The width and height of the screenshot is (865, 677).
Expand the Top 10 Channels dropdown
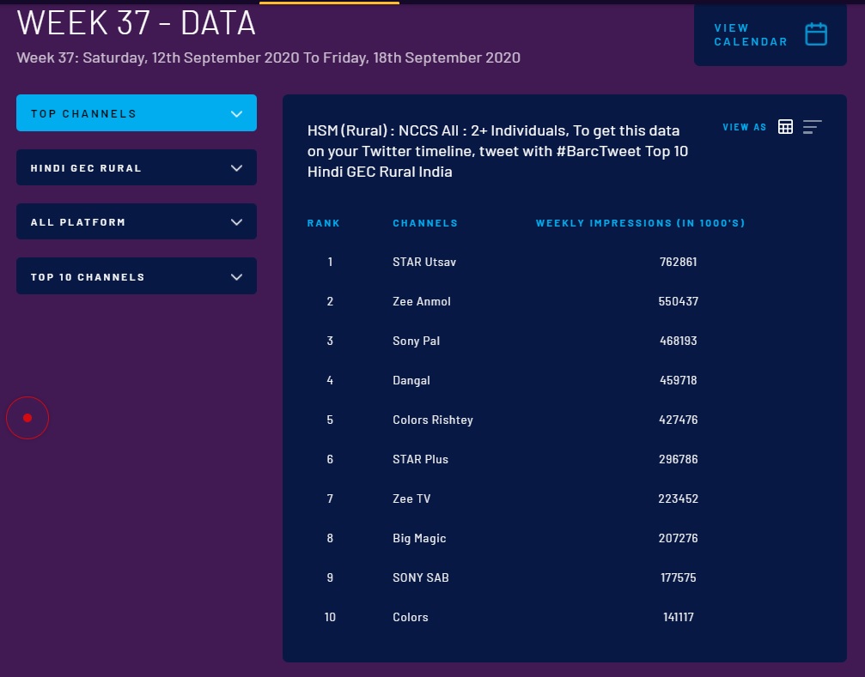(x=136, y=277)
